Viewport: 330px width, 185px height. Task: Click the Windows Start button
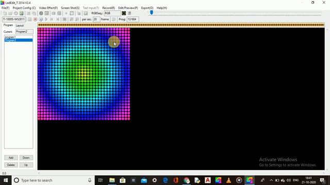pyautogui.click(x=6, y=180)
